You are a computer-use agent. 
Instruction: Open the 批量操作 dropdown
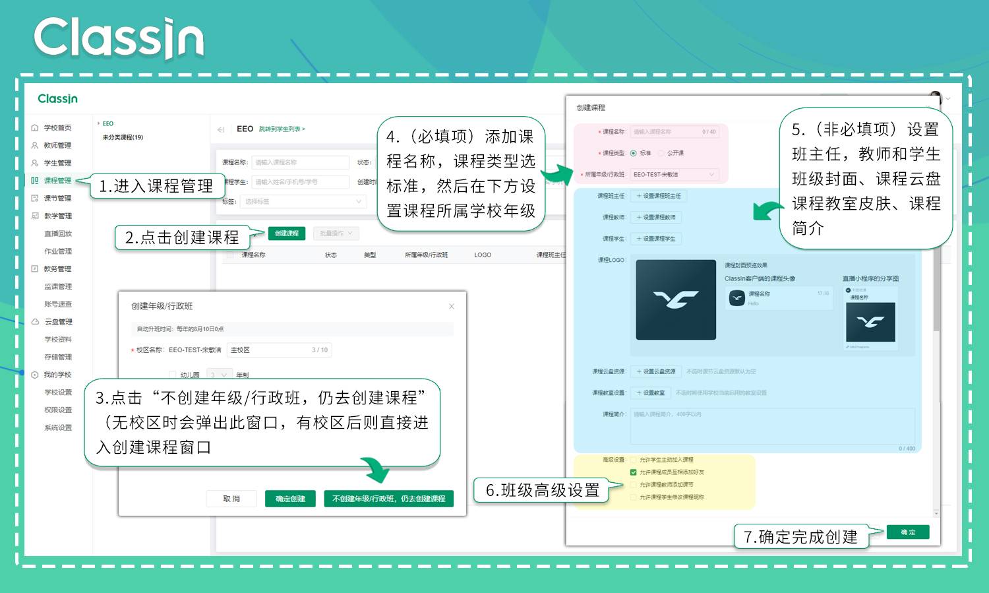336,233
